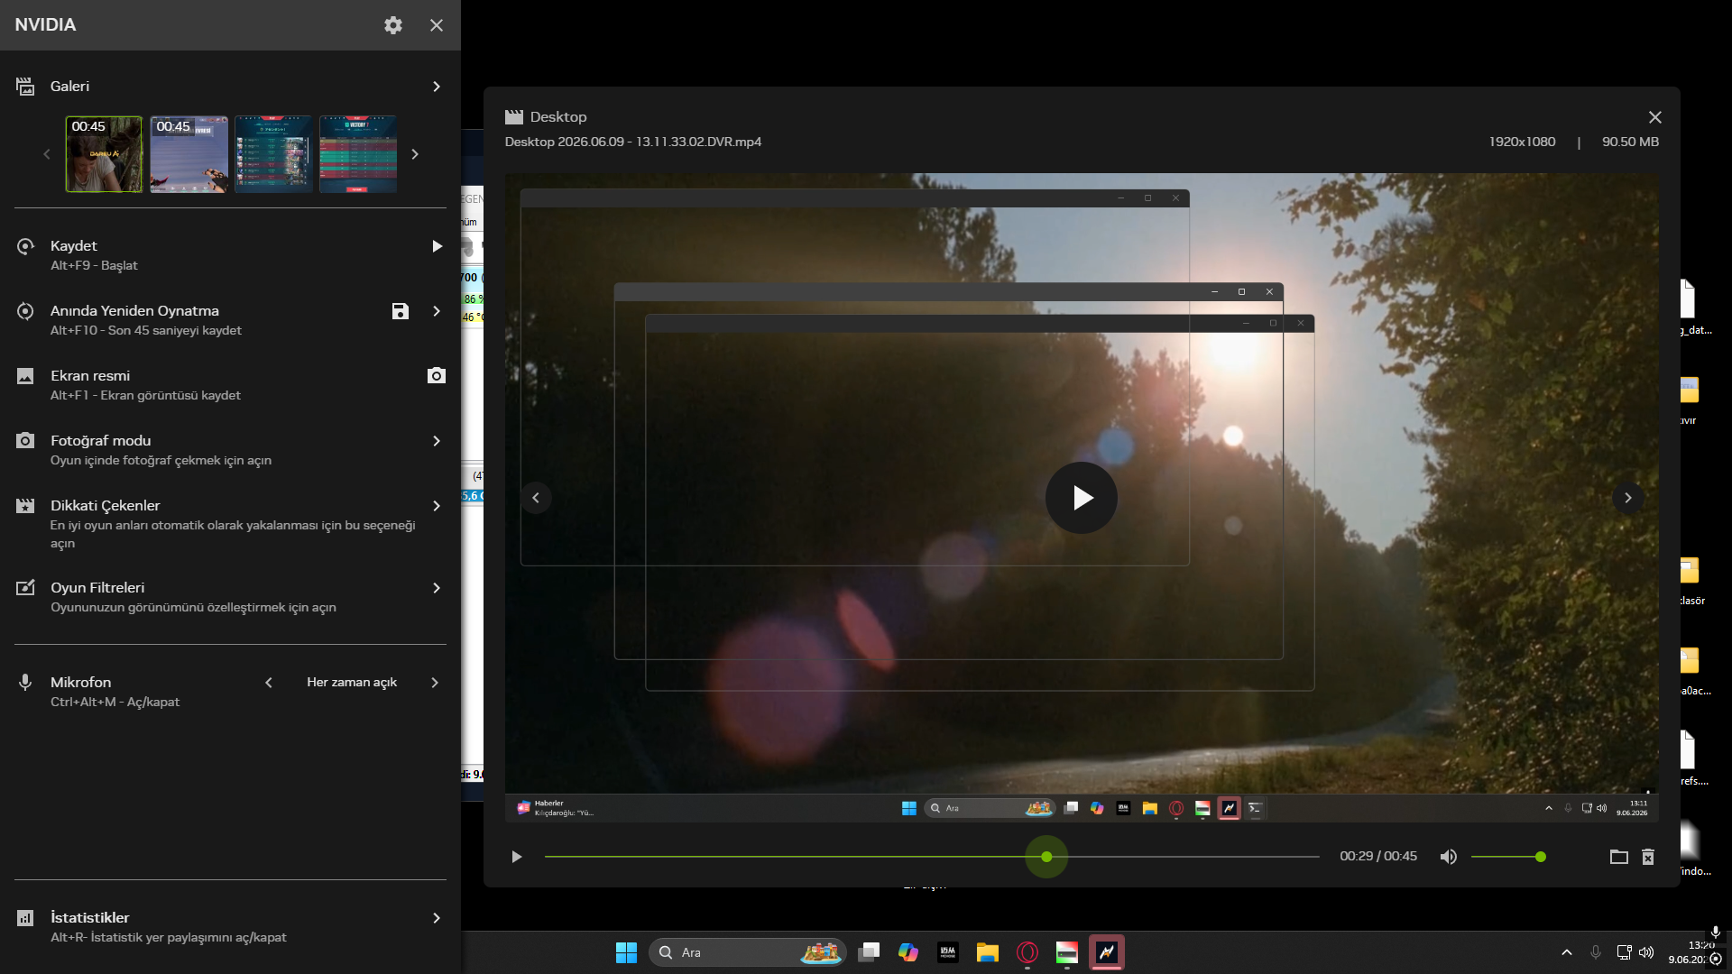Viewport: 1732px width, 974px height.
Task: Open File Explorer from taskbar
Action: [988, 952]
